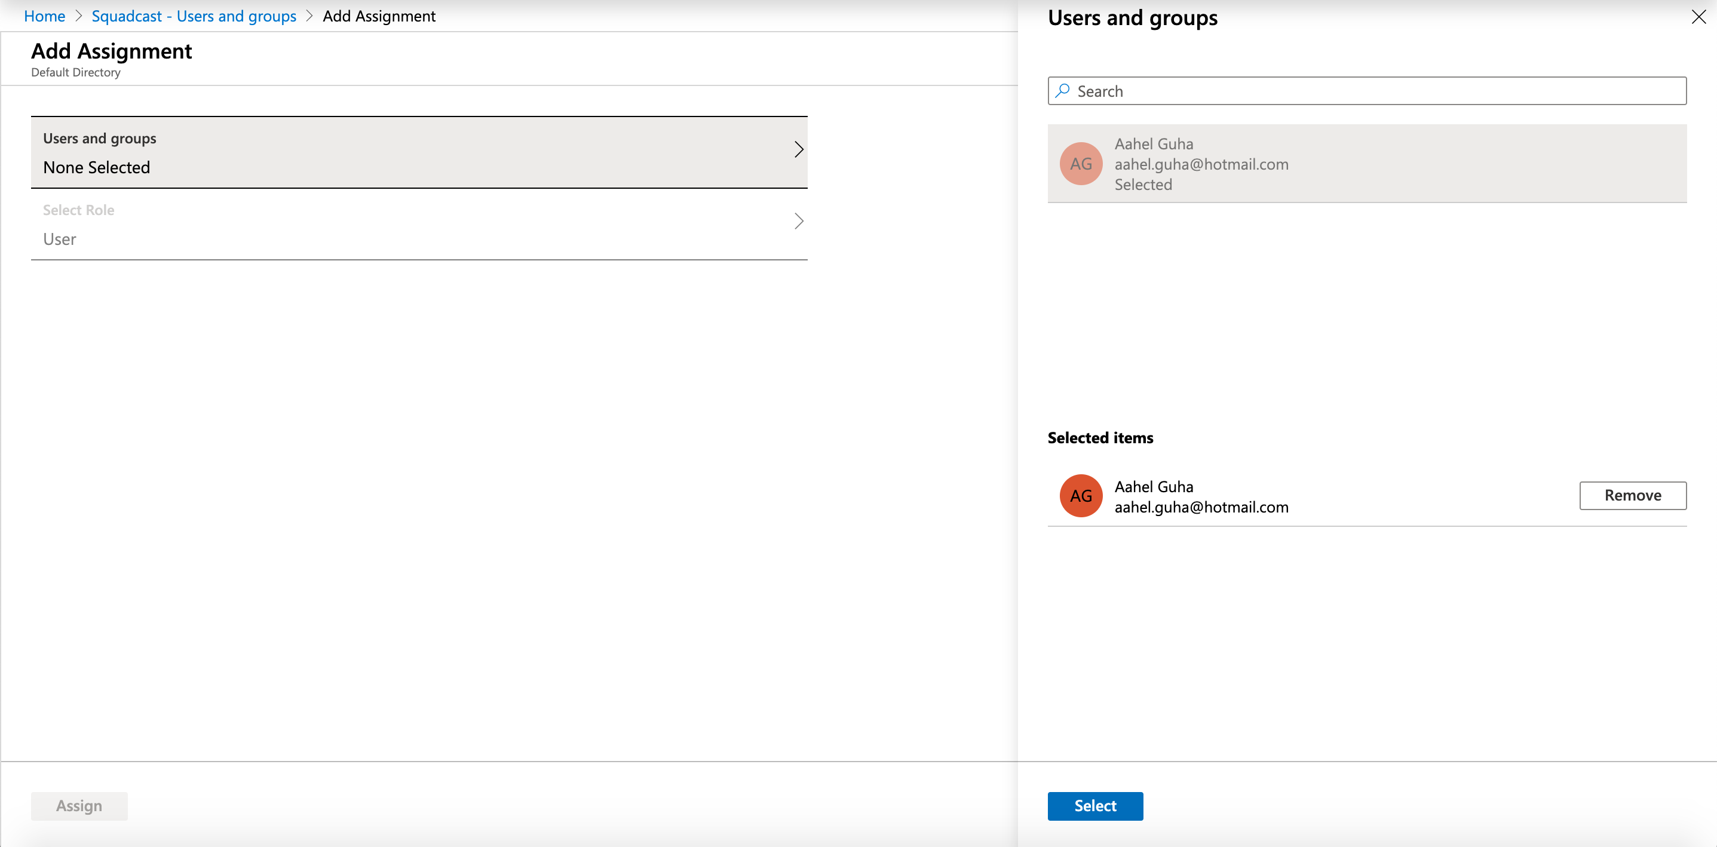Image resolution: width=1717 pixels, height=847 pixels.
Task: Open Users and groups None Selected row
Action: [419, 152]
